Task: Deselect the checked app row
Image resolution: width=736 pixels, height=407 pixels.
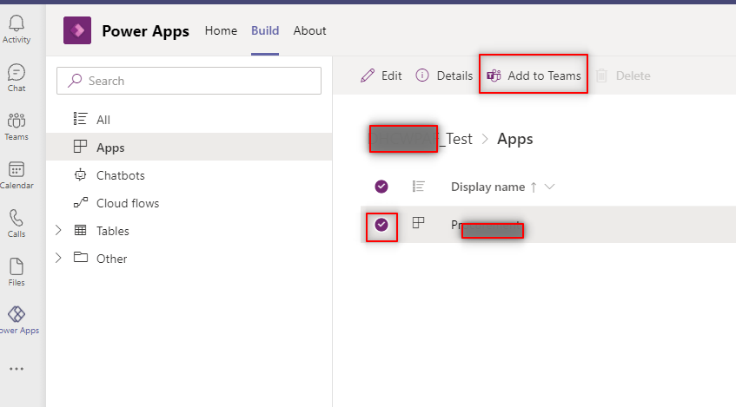Action: (x=381, y=225)
